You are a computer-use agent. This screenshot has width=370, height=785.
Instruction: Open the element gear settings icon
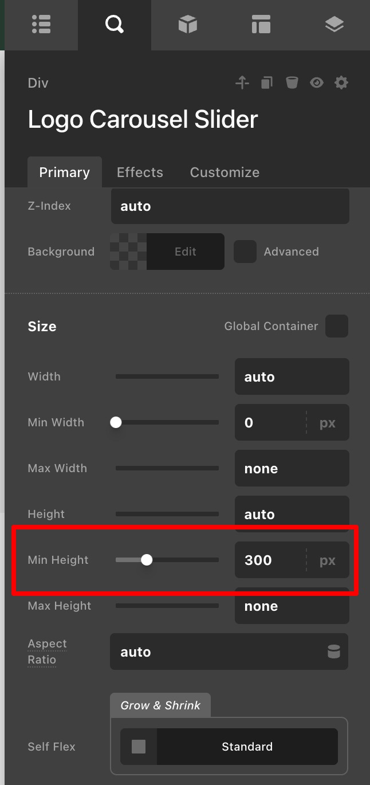tap(341, 83)
